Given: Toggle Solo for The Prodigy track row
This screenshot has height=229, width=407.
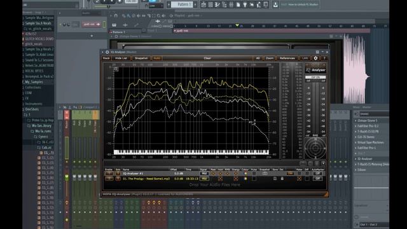Looking at the screenshot, I should coord(118,179).
